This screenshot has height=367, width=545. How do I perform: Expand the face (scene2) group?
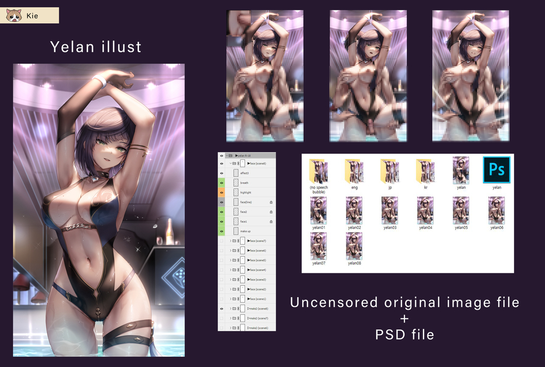click(x=230, y=289)
